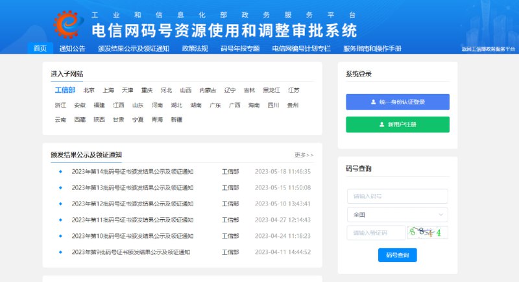Select 湖北 sub-site link

(x=176, y=105)
